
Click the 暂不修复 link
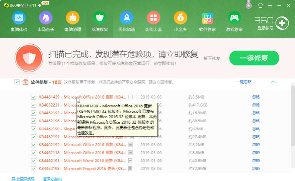tap(212, 58)
